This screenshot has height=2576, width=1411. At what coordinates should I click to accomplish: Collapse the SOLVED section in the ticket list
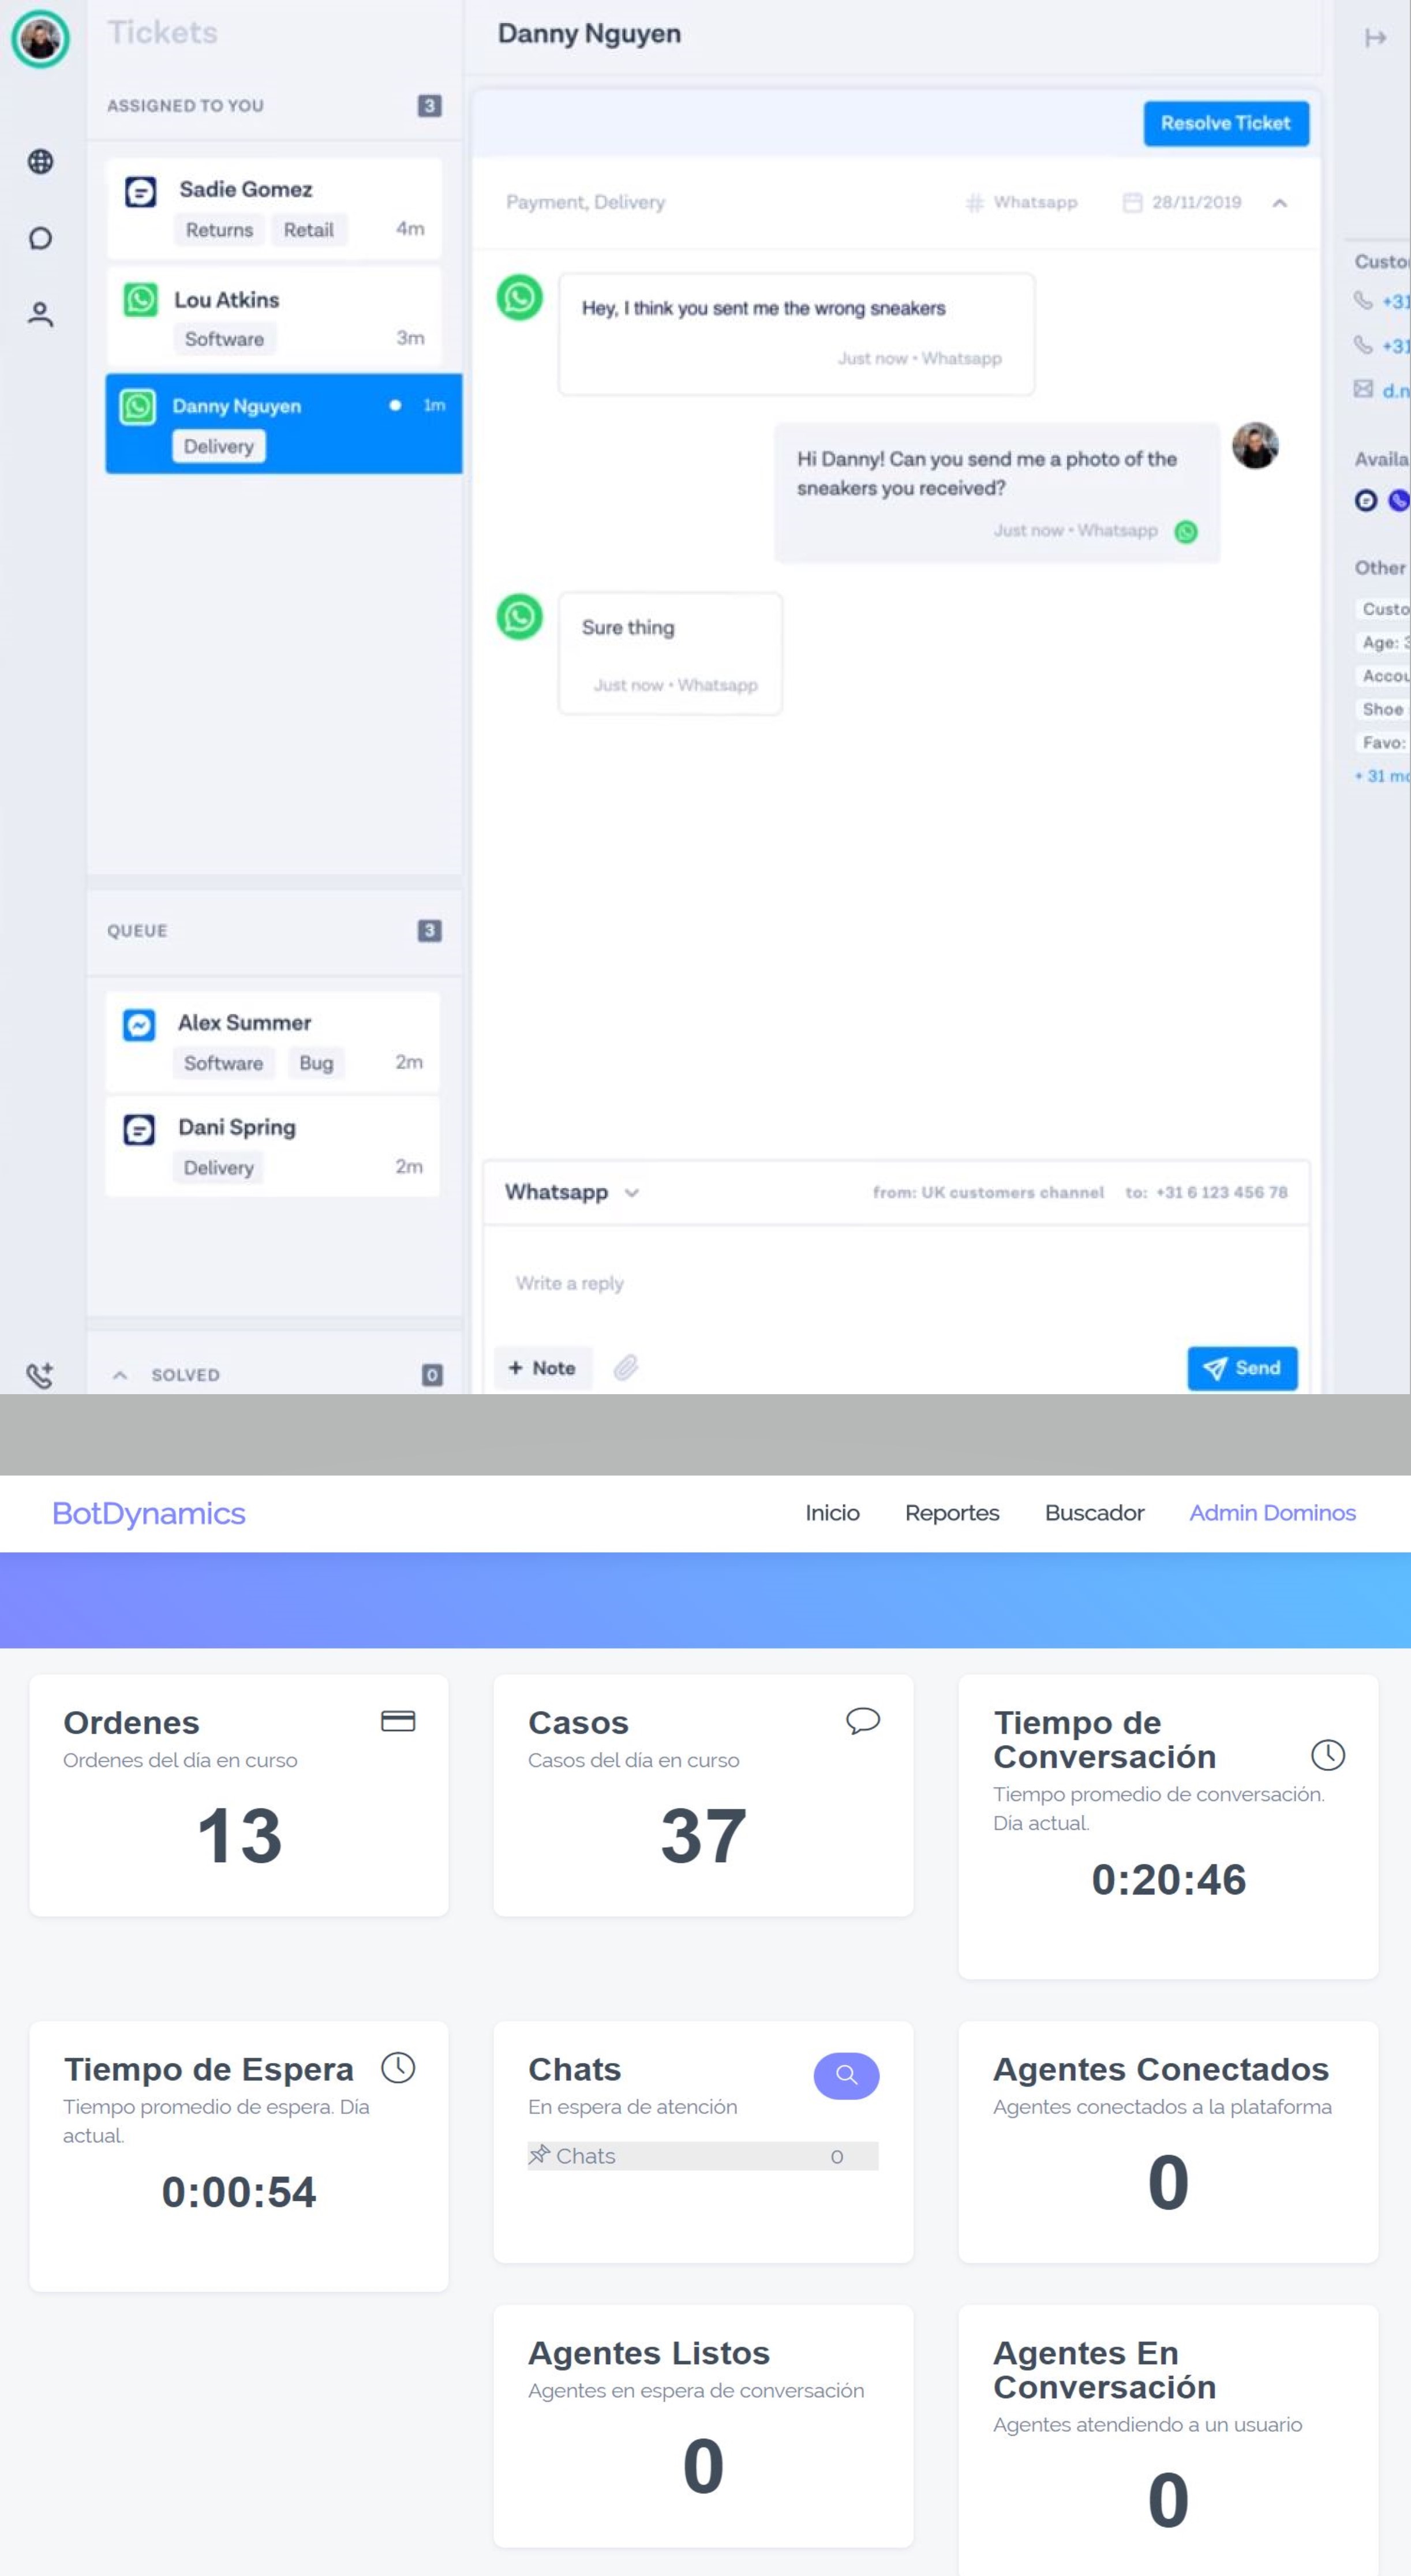[x=121, y=1375]
